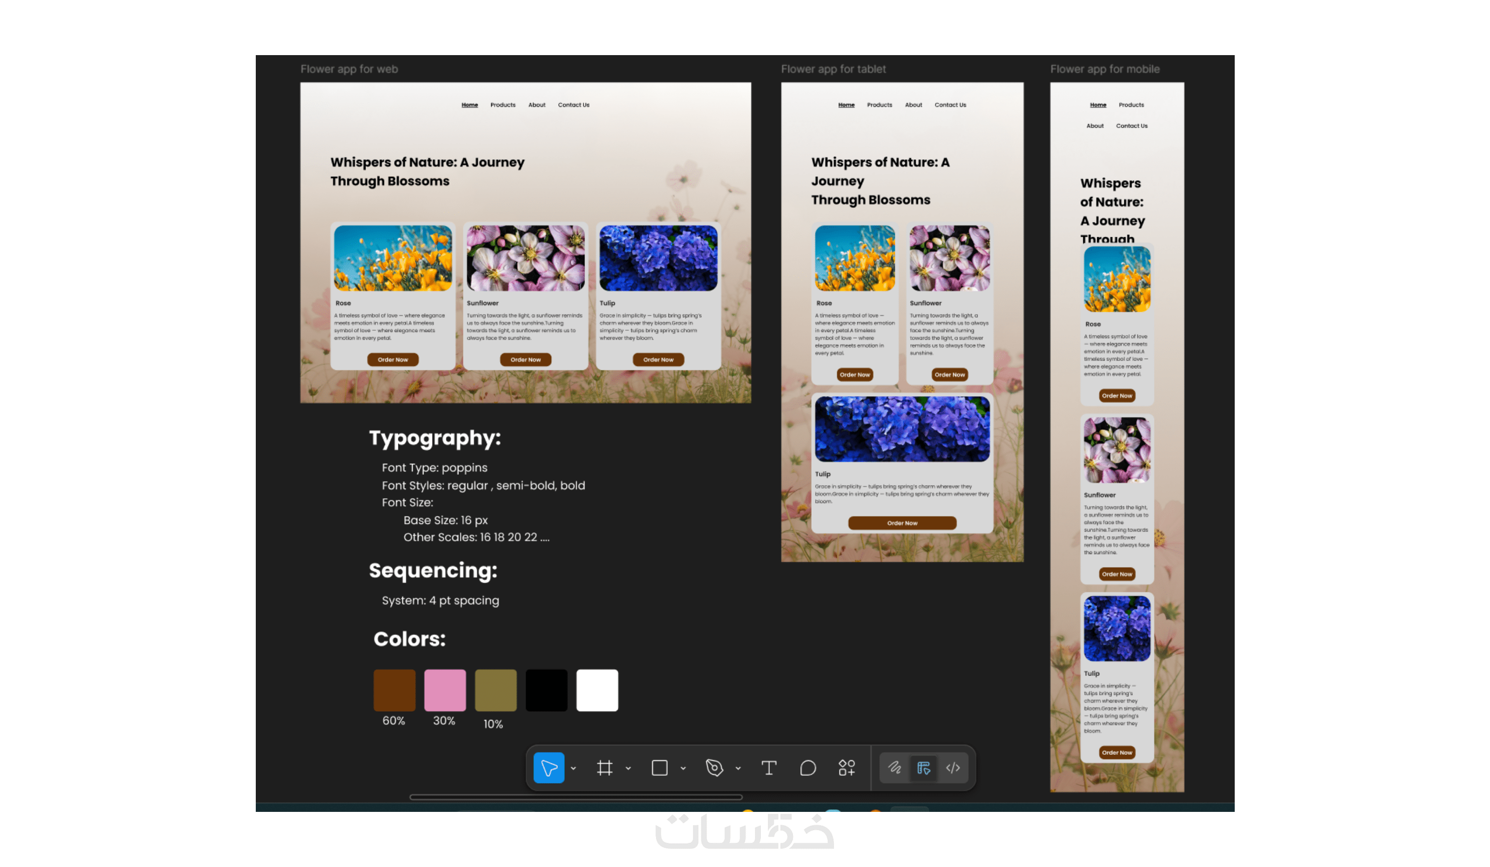Switch to Design mode toggle
Screen dimensions: 1490x867
(924, 768)
